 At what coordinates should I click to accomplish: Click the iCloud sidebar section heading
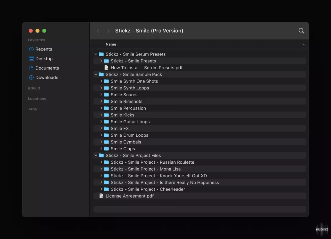(x=34, y=88)
